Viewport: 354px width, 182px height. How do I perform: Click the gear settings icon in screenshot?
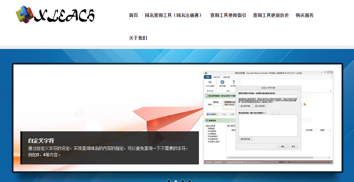222,82
